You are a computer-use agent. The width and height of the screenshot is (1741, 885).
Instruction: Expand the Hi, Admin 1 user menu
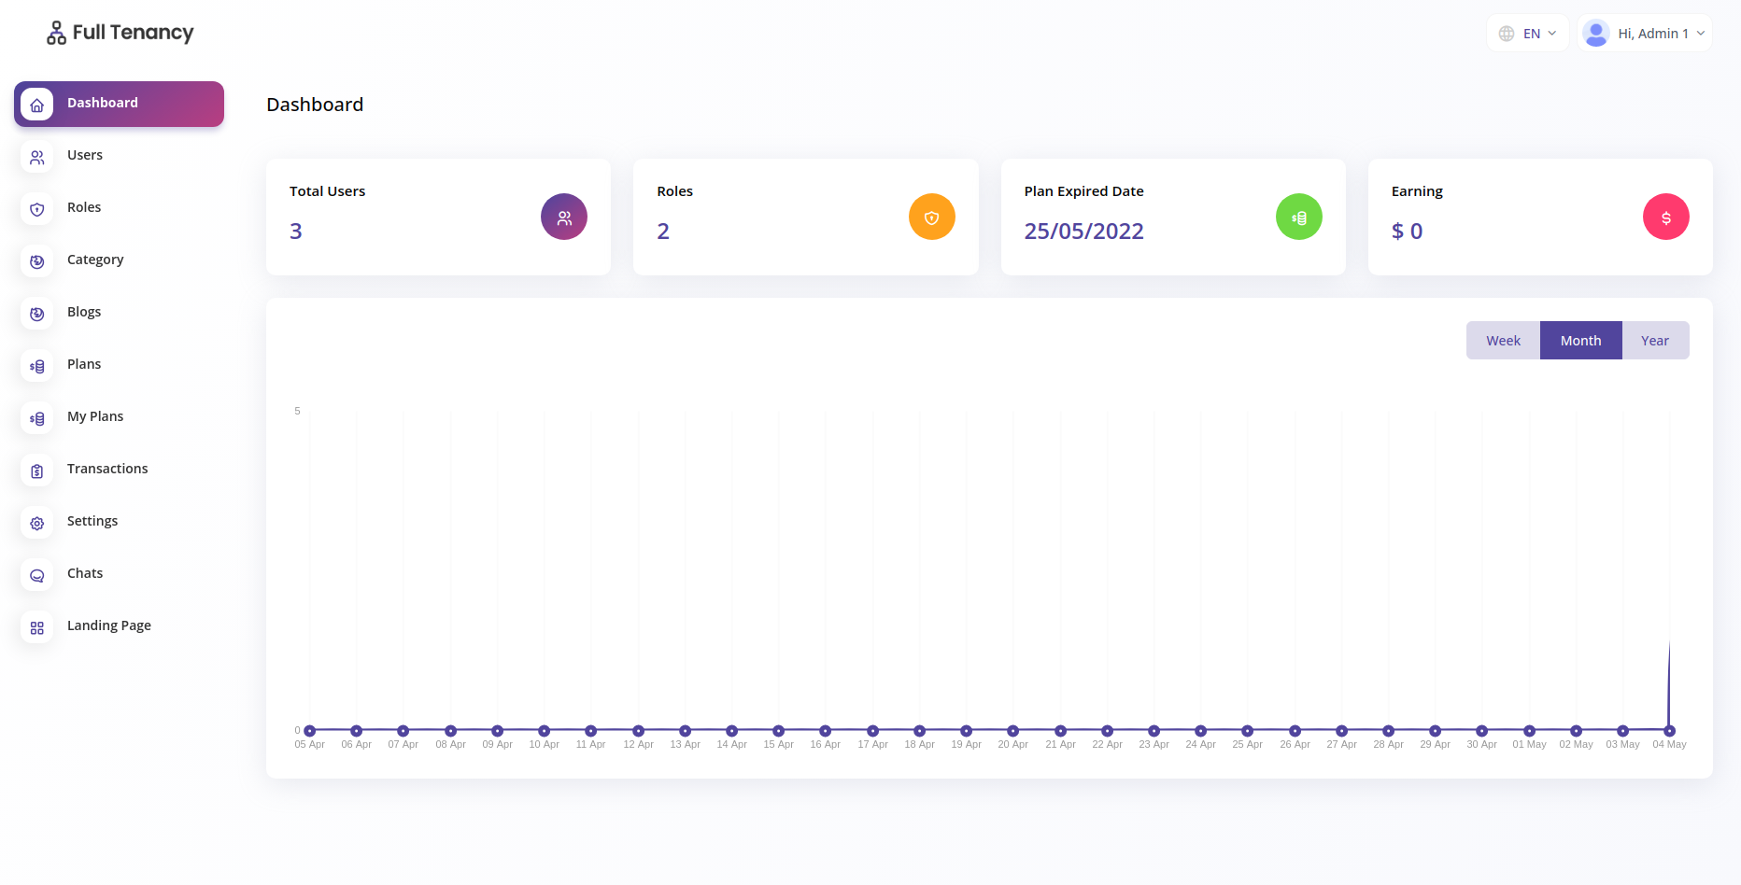point(1645,34)
